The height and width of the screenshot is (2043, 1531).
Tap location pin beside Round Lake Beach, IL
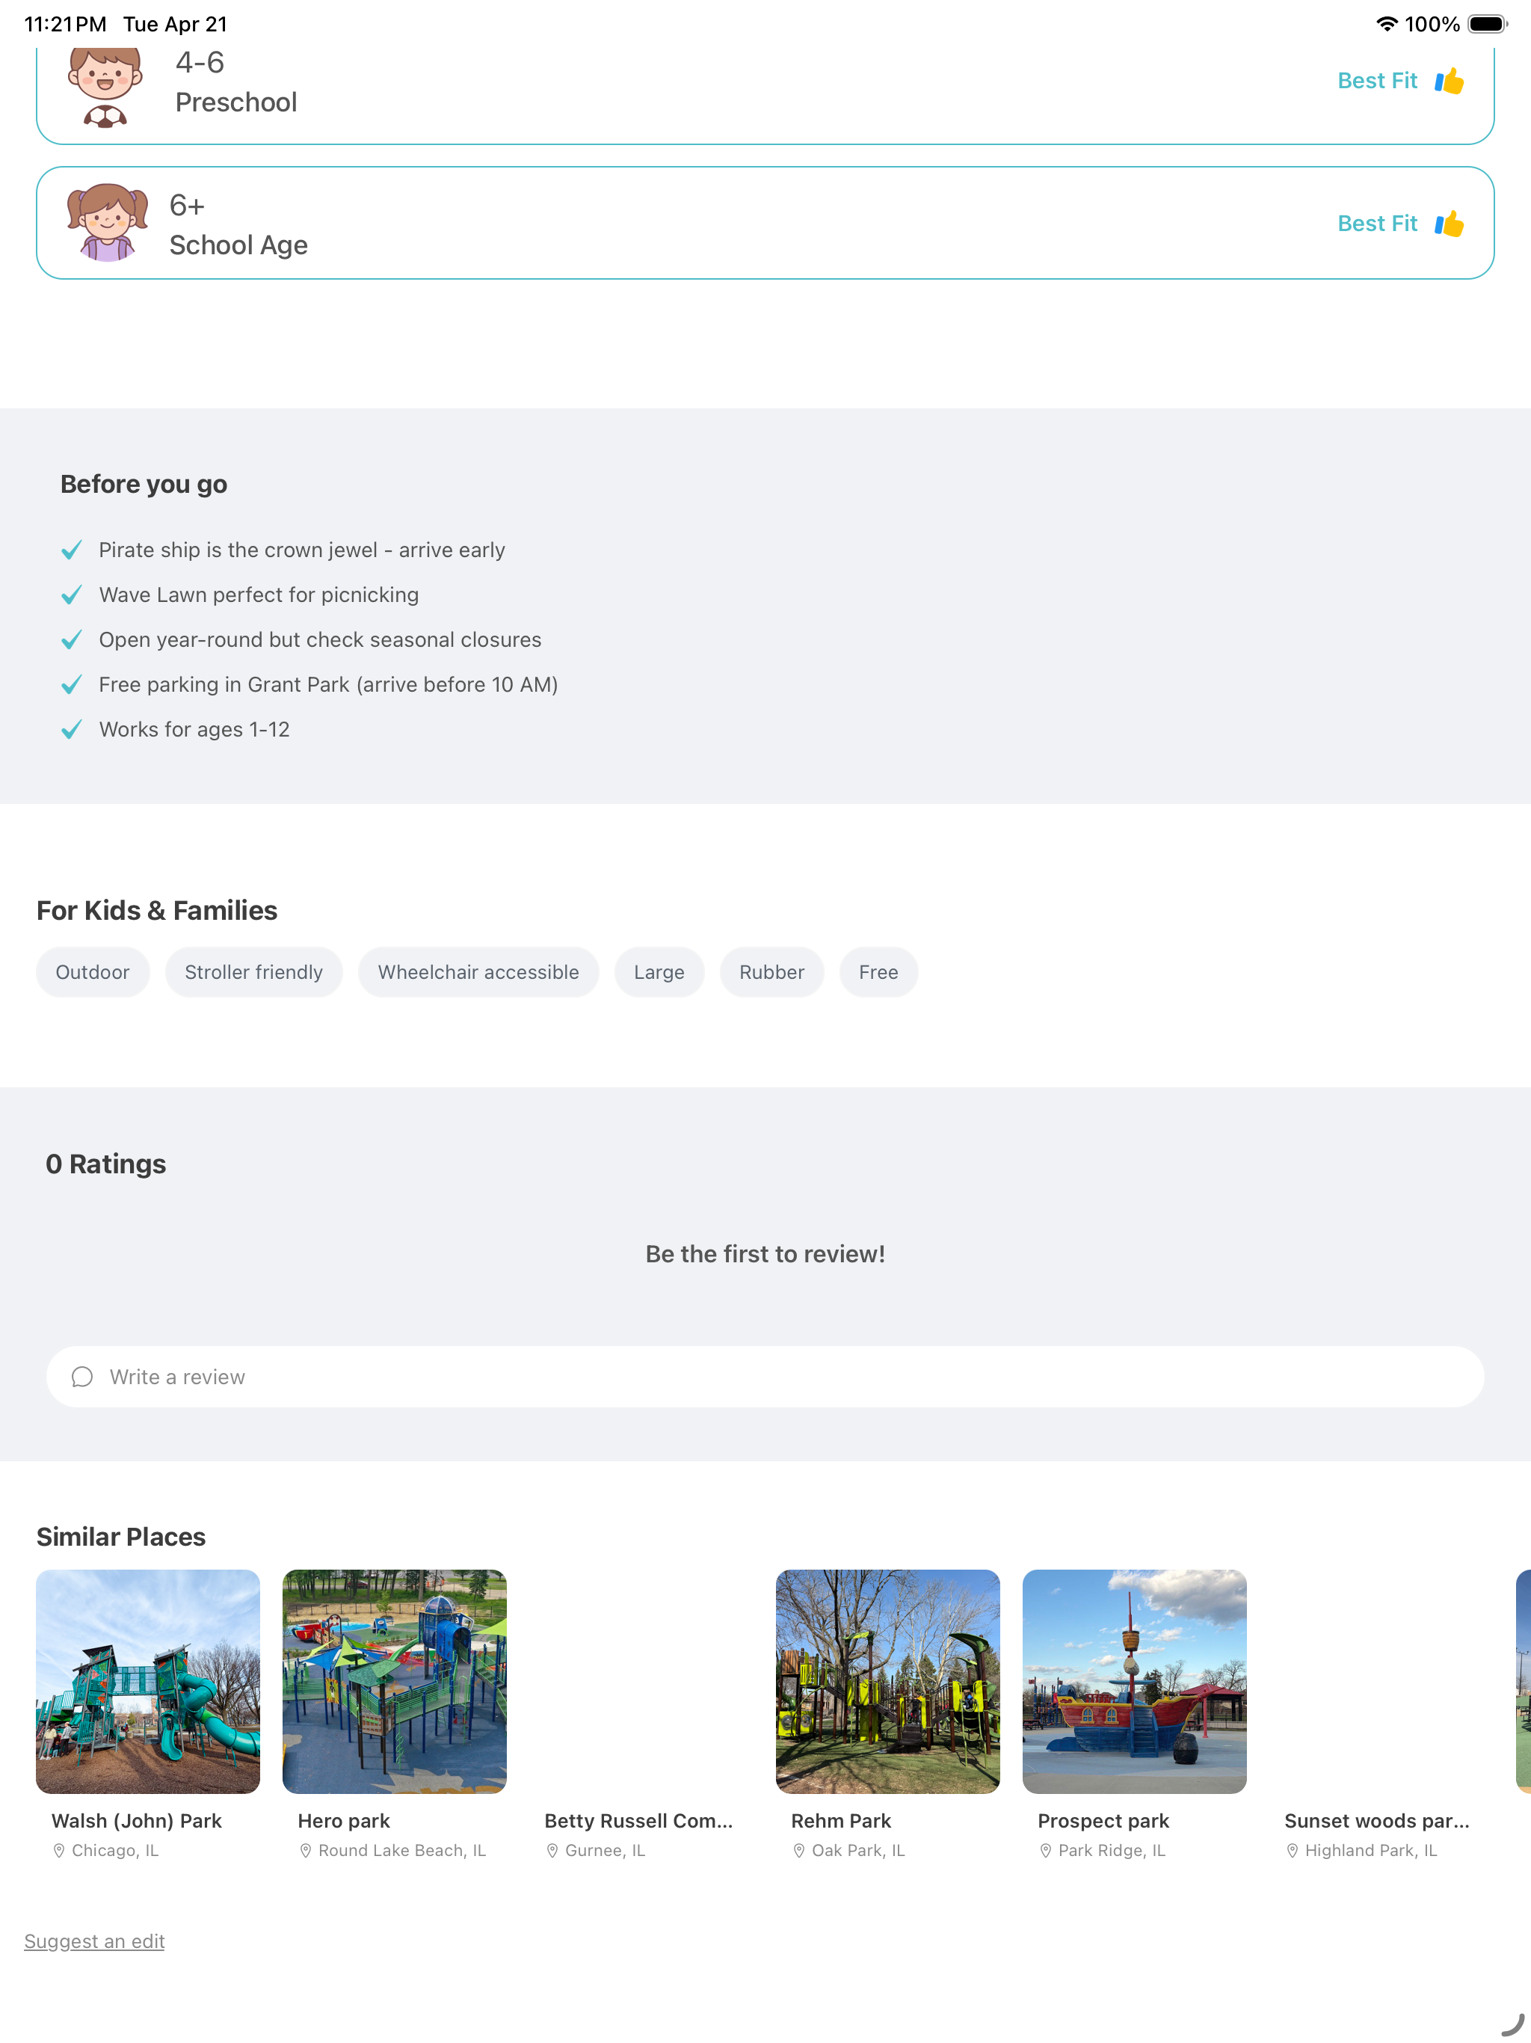306,1850
